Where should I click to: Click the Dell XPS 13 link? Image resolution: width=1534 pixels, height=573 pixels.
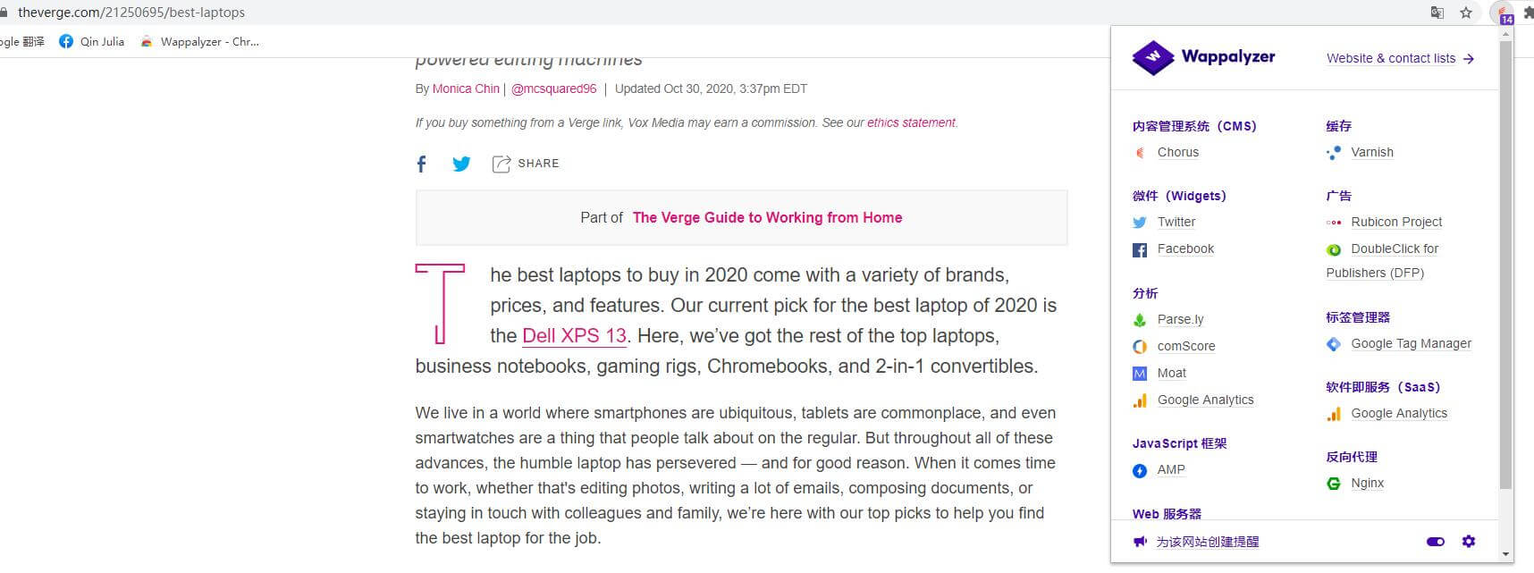coord(574,336)
